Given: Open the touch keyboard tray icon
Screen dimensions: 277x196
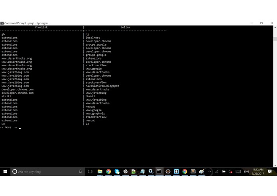Looking at the screenshot, I should (x=238, y=171).
